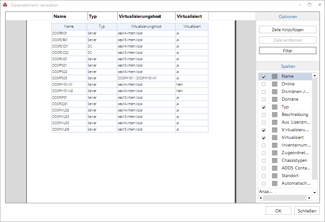Click the table icon beside Name column entry
Screen dimensions: 325x222
pos(274,76)
